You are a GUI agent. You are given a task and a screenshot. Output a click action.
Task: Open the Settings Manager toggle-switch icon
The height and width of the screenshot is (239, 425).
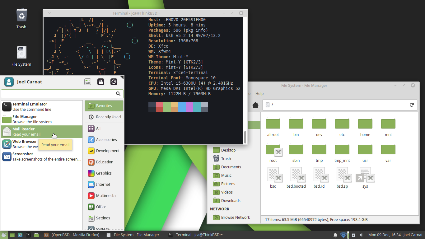(x=88, y=82)
